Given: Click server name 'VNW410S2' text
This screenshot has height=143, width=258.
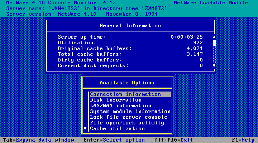Looking at the screenshot, I should click(x=64, y=8).
